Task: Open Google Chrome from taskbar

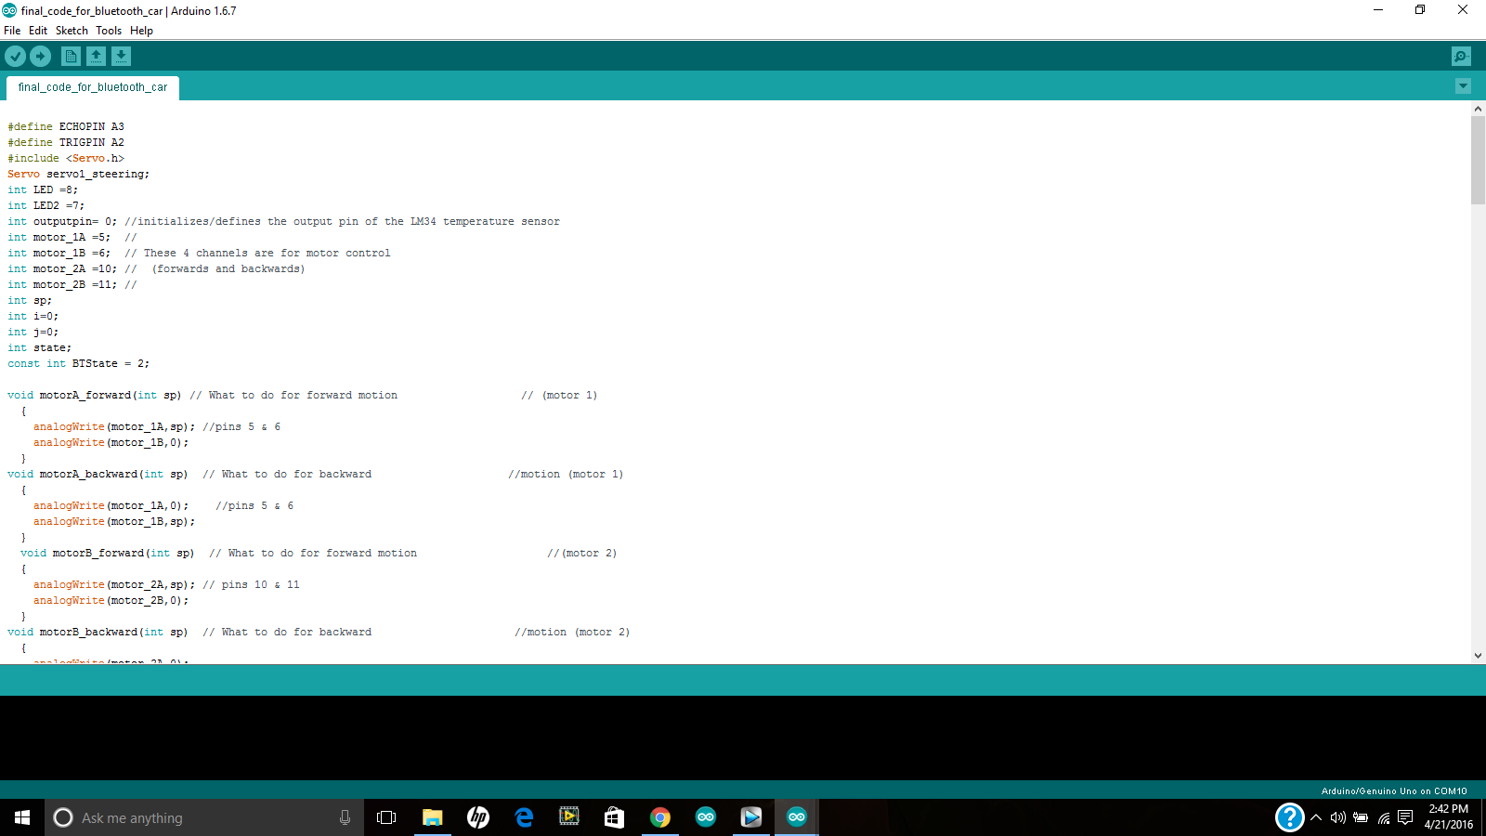Action: (660, 817)
